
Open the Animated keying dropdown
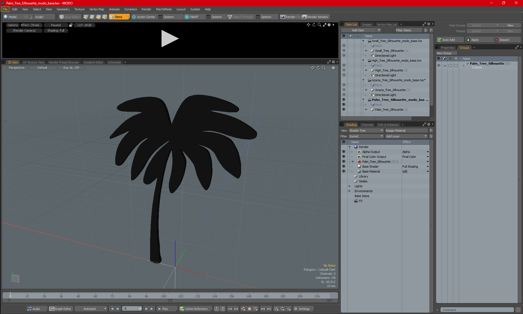(91, 309)
